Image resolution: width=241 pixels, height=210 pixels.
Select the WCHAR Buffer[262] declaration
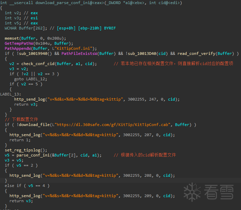click(26, 28)
